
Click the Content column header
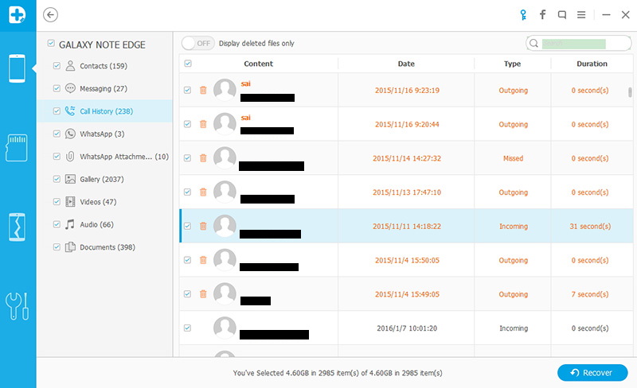pos(258,64)
